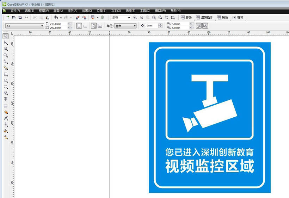Screen dimensions: 289x198
Task: Undo the last action with the arrow icon
Action: (x=56, y=18)
